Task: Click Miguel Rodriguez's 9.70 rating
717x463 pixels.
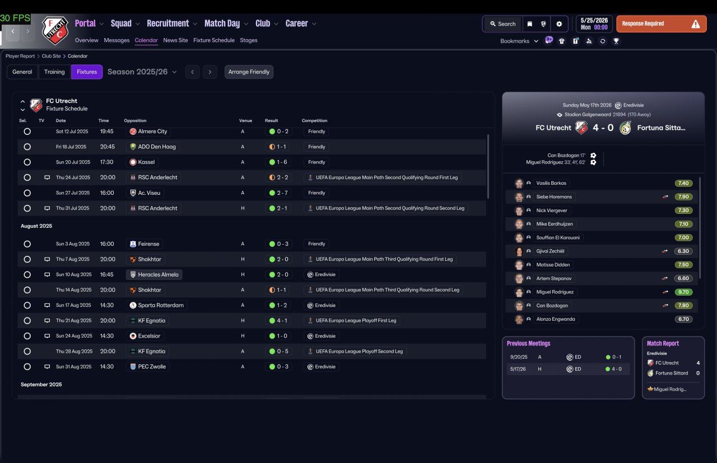Action: point(684,292)
